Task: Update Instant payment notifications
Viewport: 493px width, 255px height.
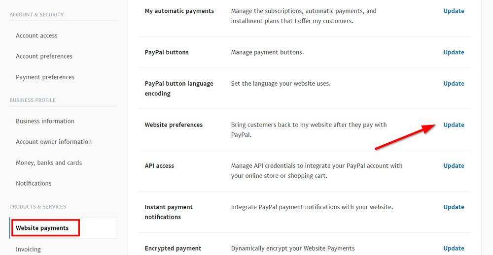Action: click(x=454, y=207)
